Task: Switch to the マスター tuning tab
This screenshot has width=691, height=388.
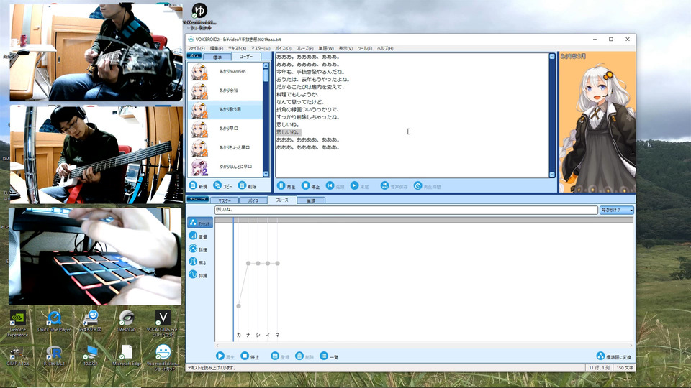Action: [225, 200]
